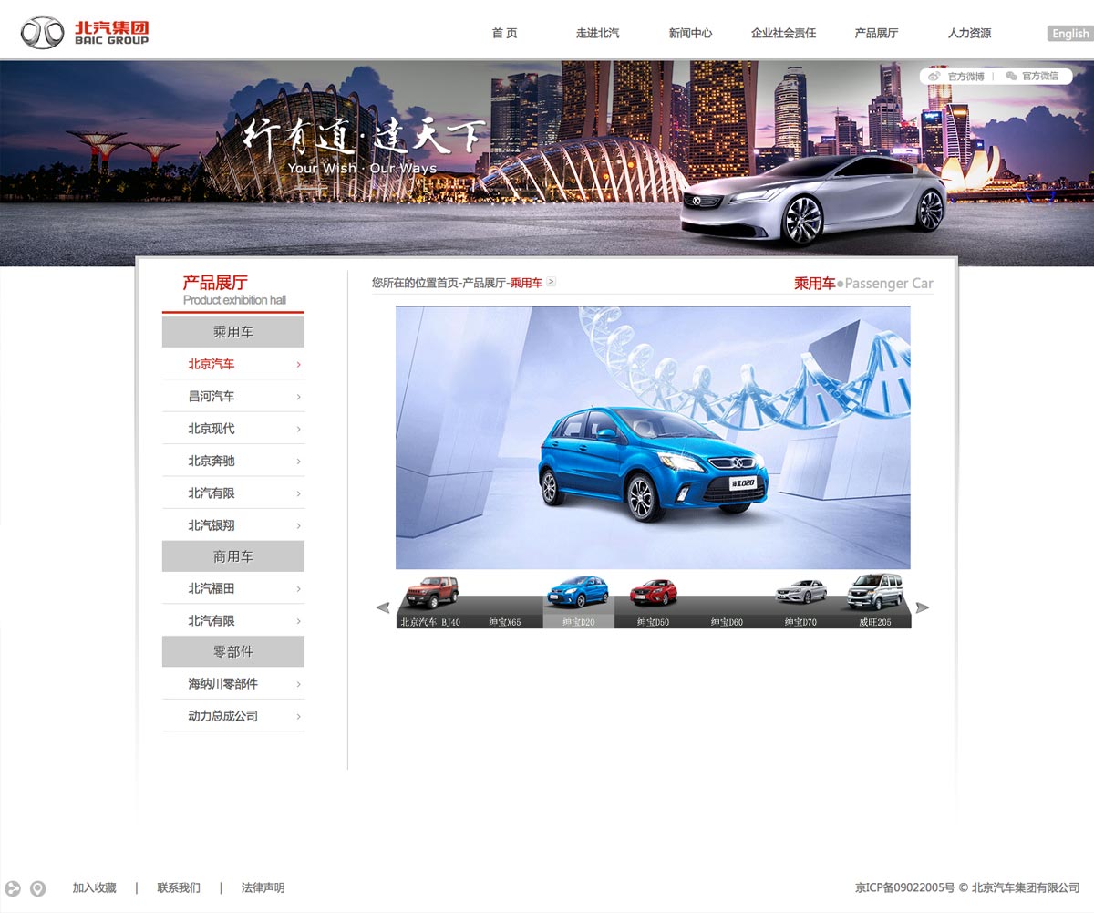Viewport: 1094px width, 913px height.
Task: Open 产品展厅 navigation item
Action: click(876, 33)
